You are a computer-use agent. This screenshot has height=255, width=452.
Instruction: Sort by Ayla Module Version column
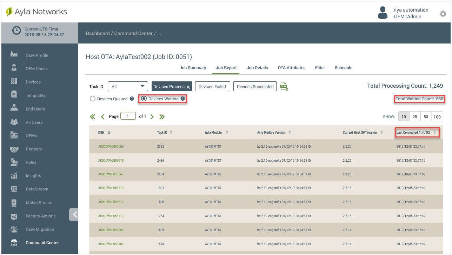290,133
